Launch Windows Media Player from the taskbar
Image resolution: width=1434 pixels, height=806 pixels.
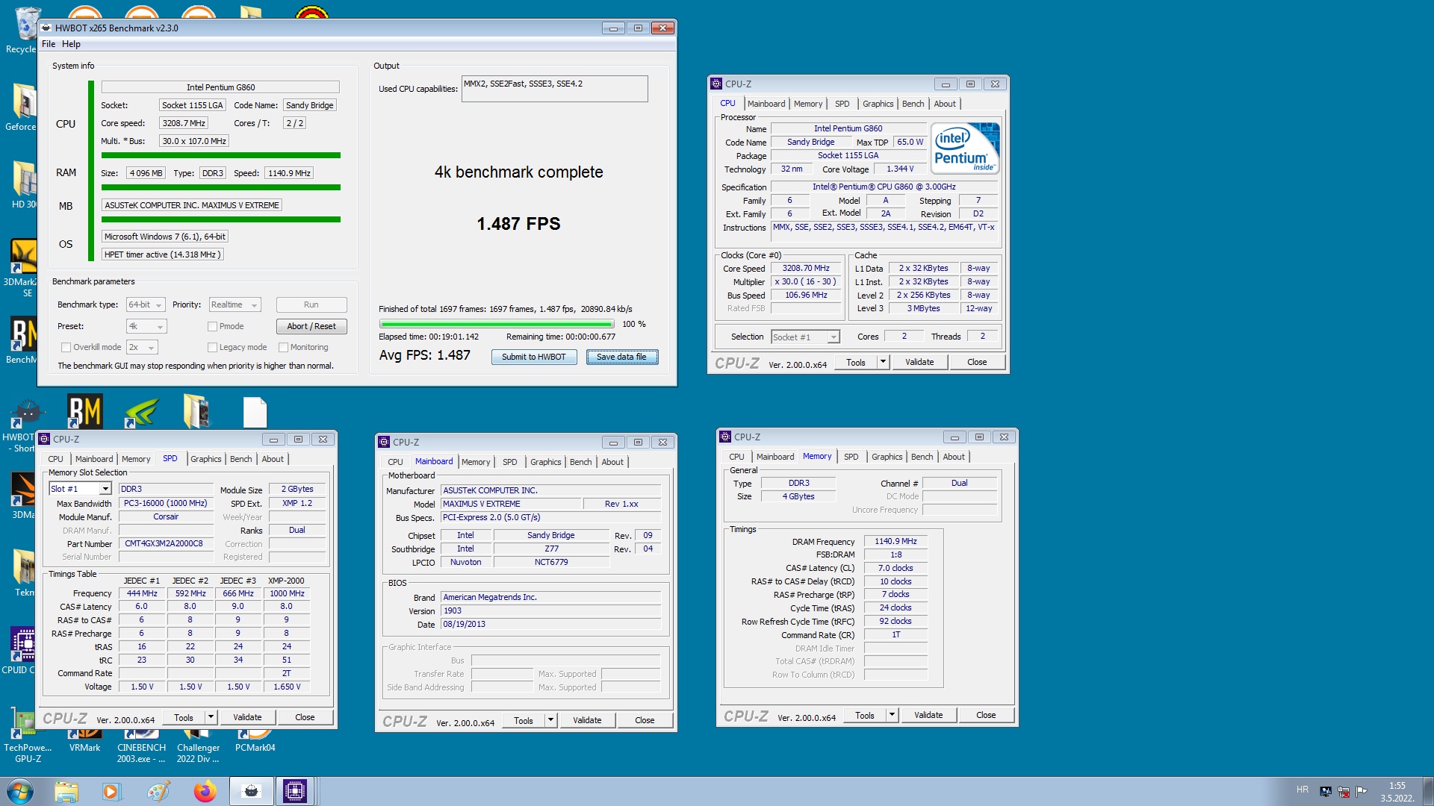(111, 791)
